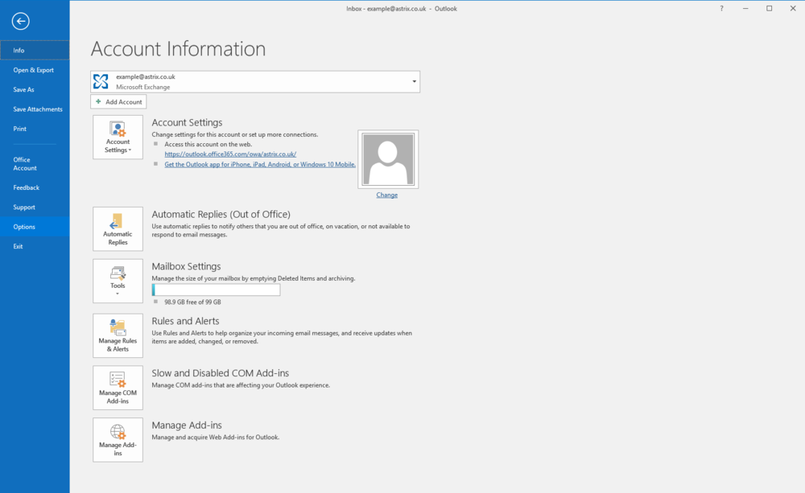This screenshot has height=493, width=805.
Task: Open the Open & Export page
Action: point(35,70)
